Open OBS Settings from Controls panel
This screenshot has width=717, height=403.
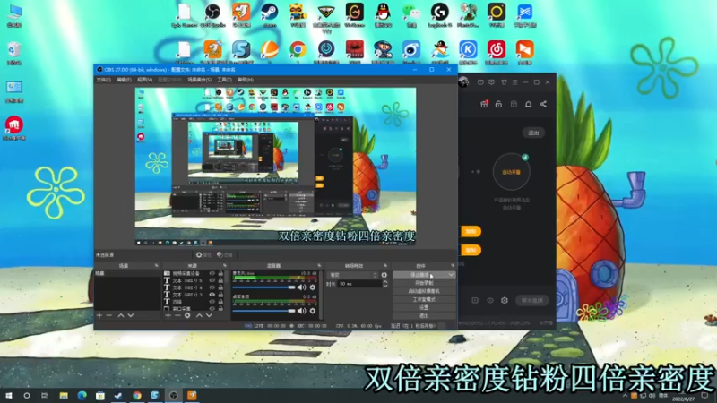tap(424, 307)
